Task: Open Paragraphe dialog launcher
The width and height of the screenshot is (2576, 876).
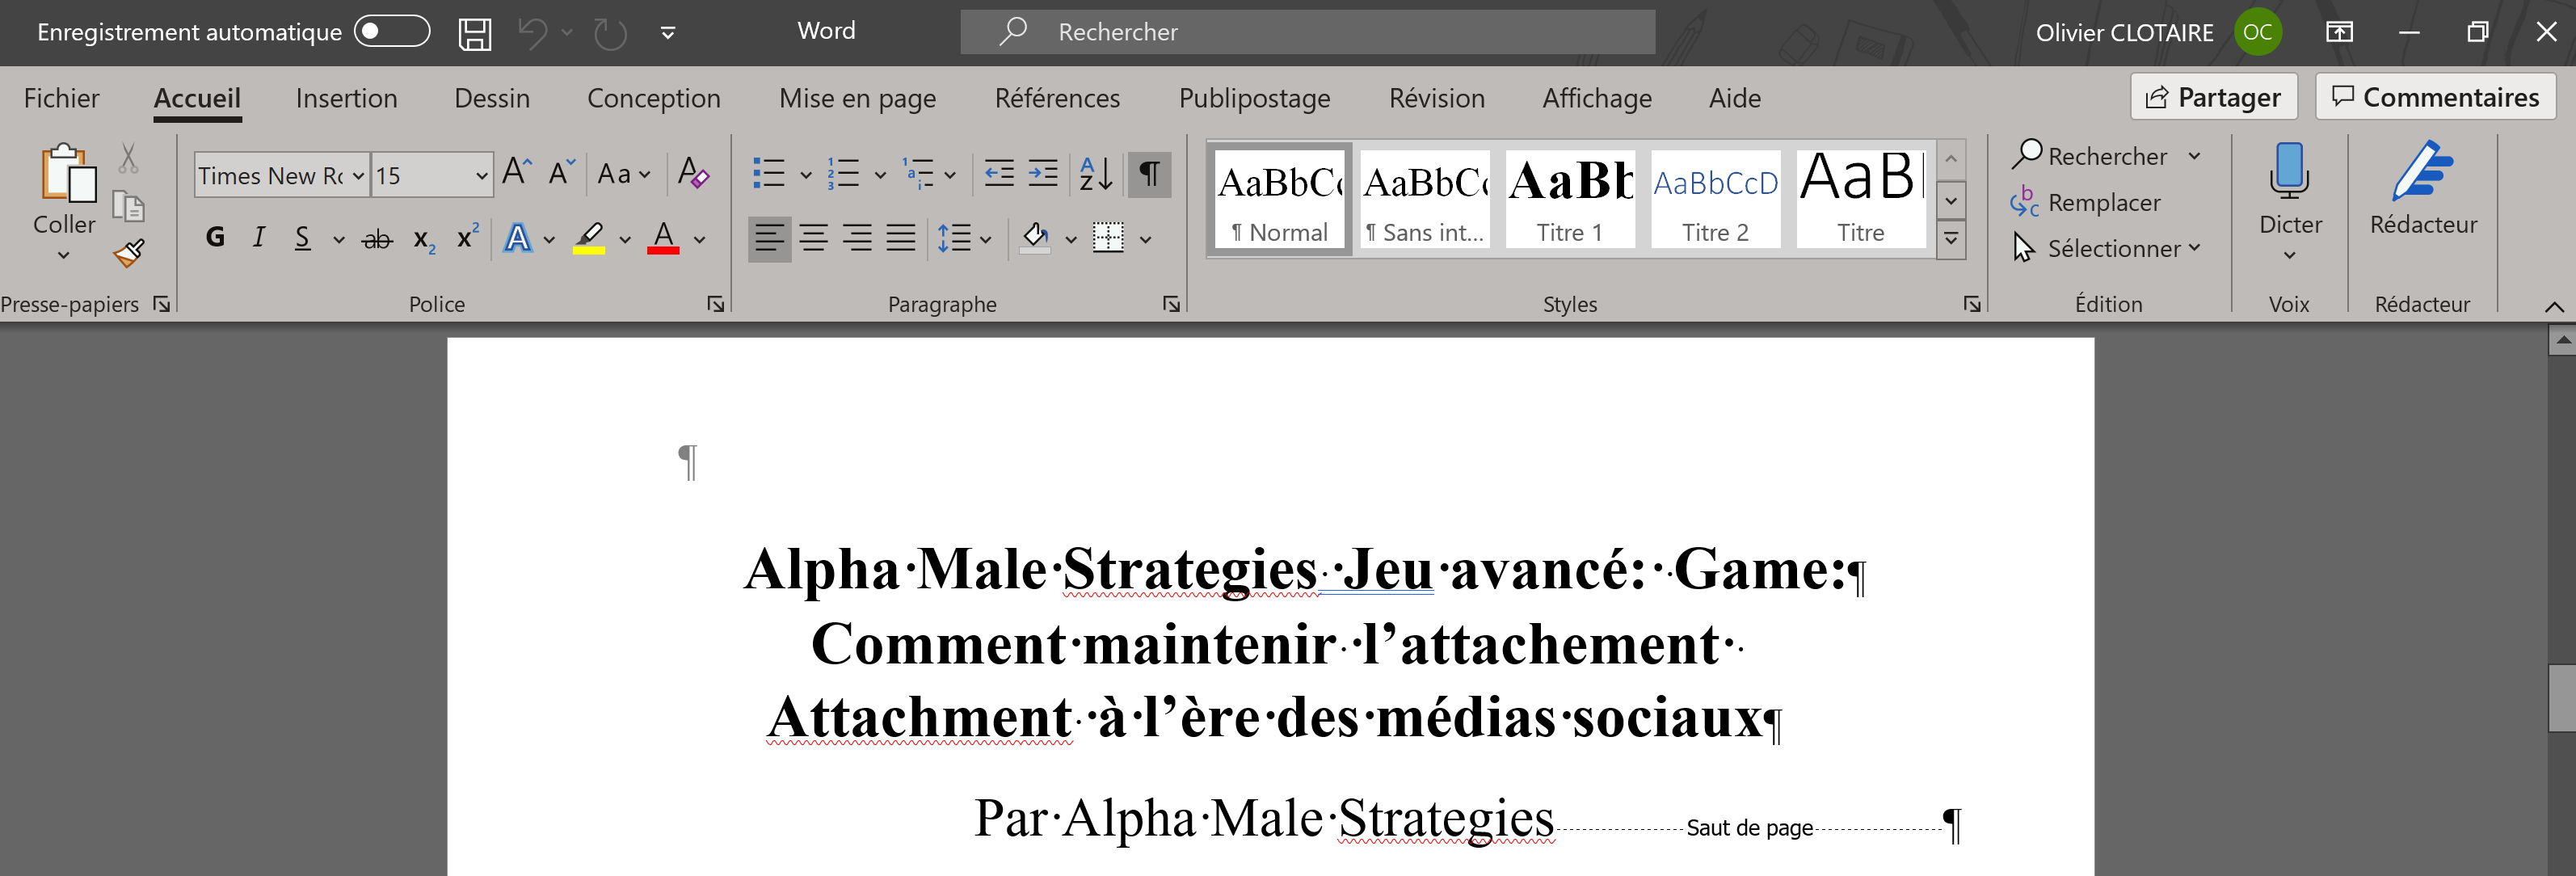Action: tap(1171, 304)
